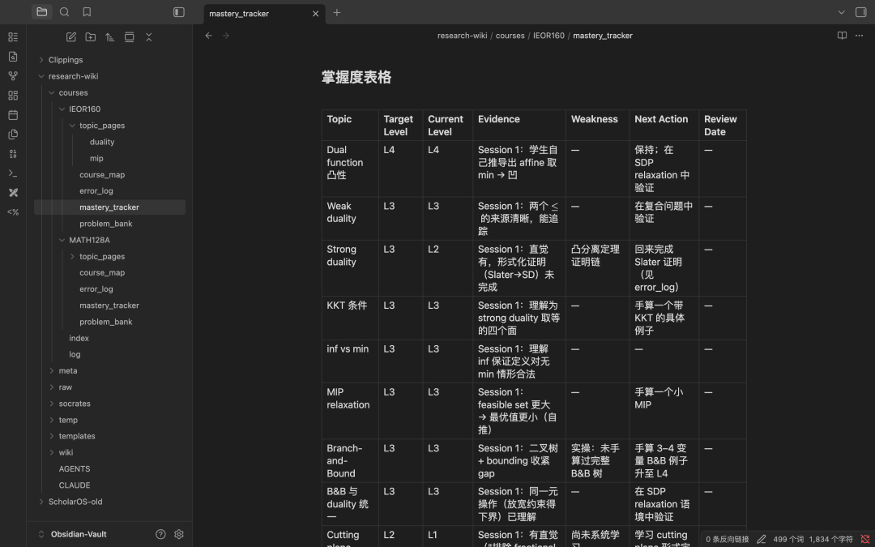The width and height of the screenshot is (875, 547).
Task: Click the Strong duality table cell
Action: click(x=350, y=268)
